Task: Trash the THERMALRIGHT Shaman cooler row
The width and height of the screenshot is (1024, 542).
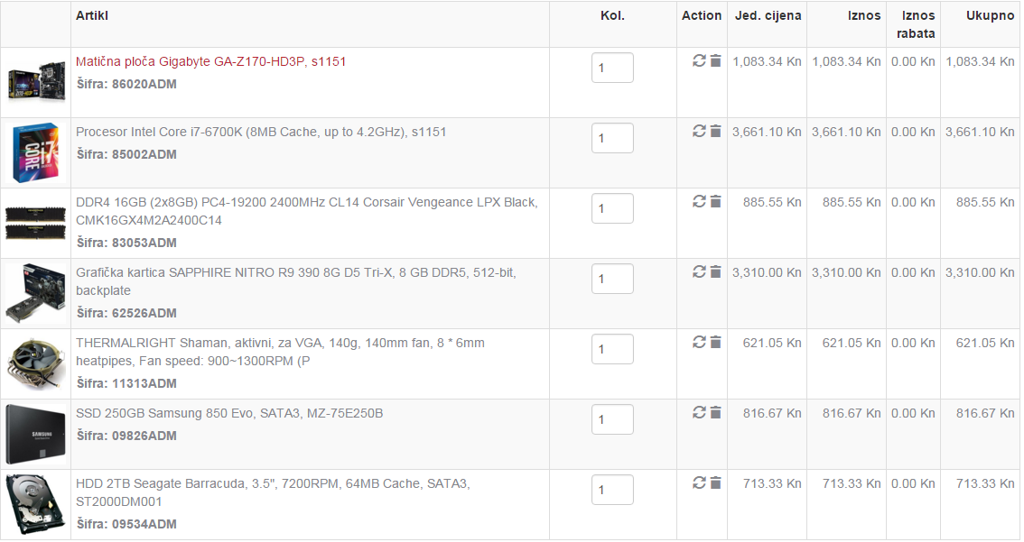Action: [715, 342]
